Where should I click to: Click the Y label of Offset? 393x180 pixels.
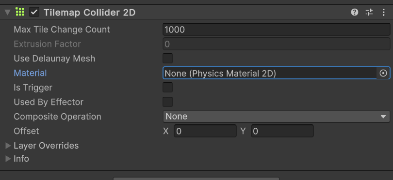[243, 131]
